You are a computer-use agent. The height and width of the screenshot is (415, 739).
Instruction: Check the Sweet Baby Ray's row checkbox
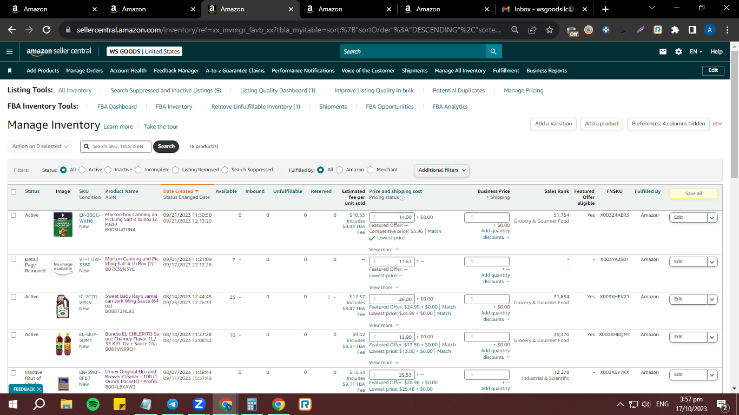pos(14,297)
